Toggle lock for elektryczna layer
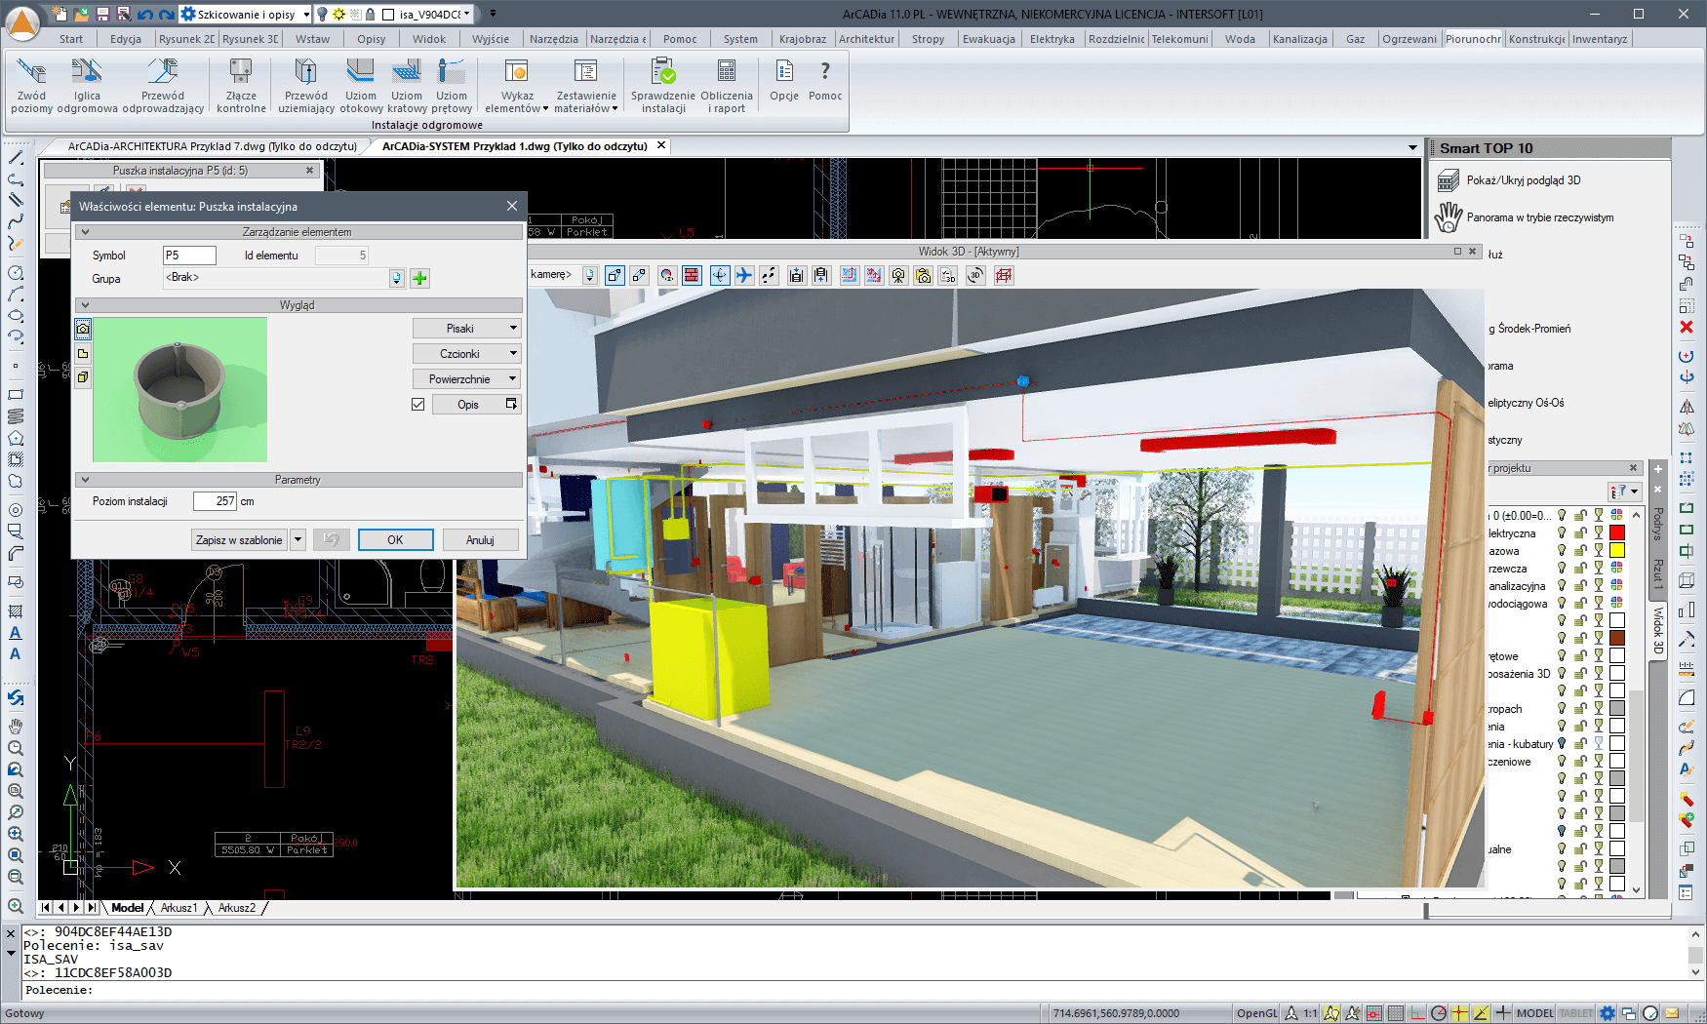The width and height of the screenshot is (1707, 1024). point(1580,532)
